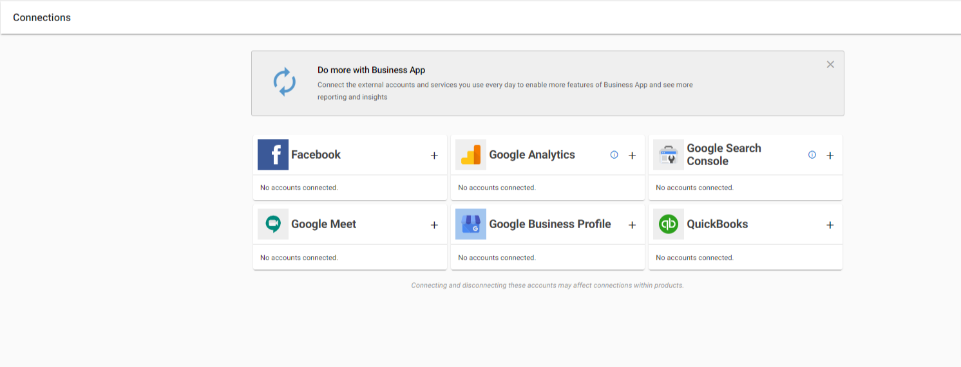Click the Google Business Profile store icon
Viewport: 961px width, 367px height.
pyautogui.click(x=471, y=224)
